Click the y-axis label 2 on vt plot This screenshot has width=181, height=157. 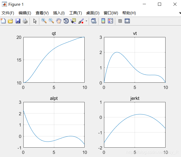[101, 52]
